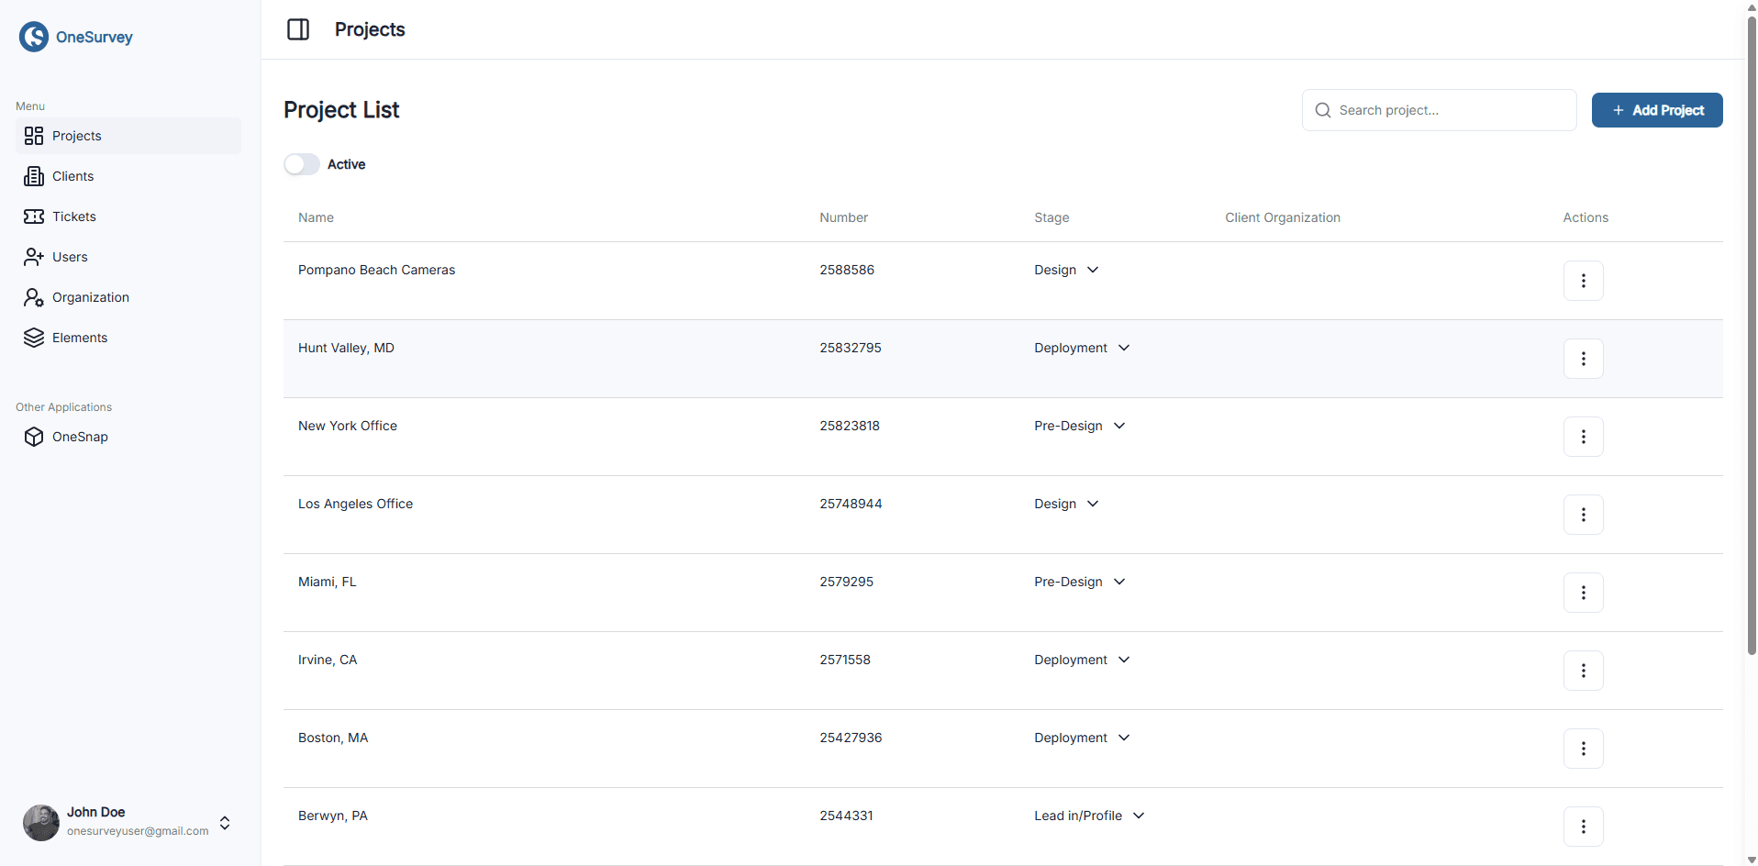Open the sidebar collapse panel icon

(298, 28)
